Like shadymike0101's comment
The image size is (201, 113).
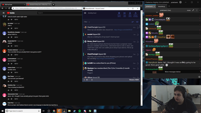(x=8, y=46)
